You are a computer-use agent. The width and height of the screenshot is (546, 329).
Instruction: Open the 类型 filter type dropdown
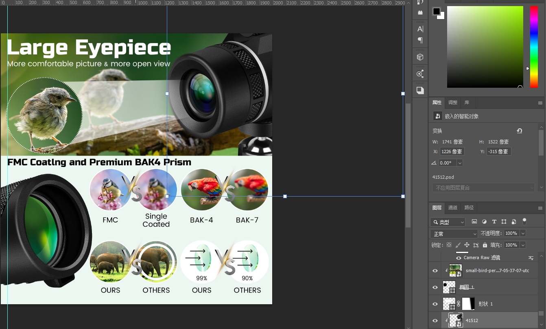448,222
